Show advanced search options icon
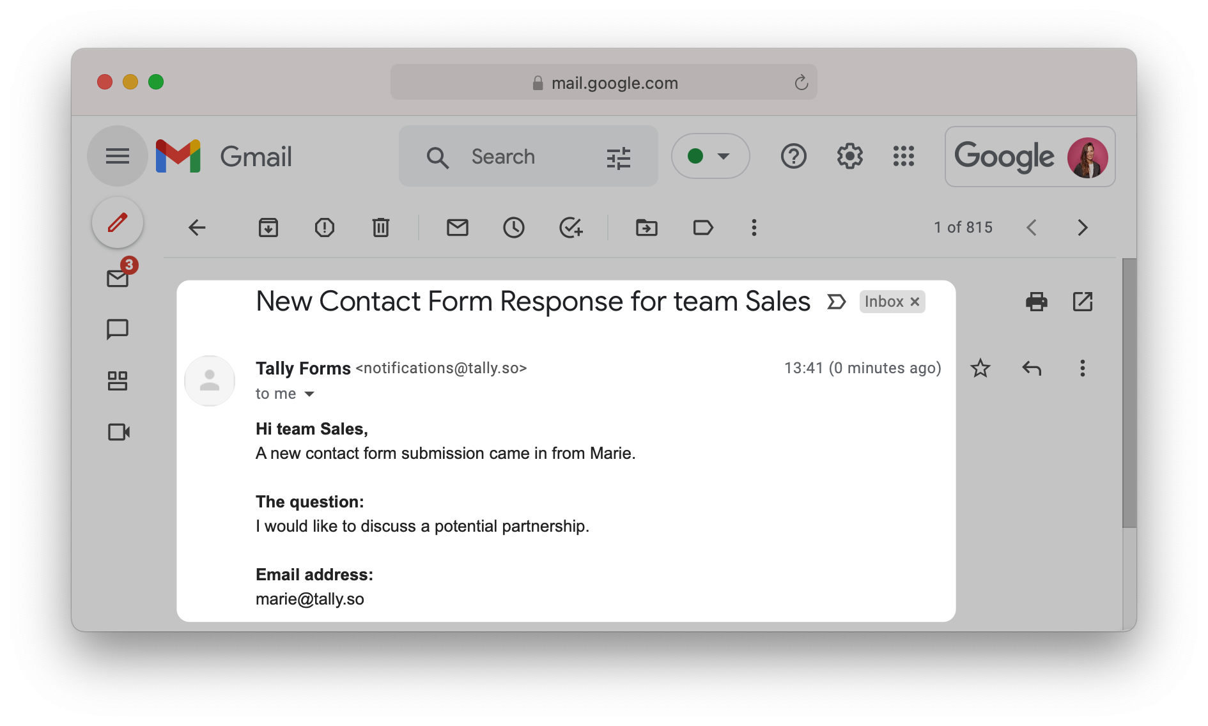1208x726 pixels. tap(619, 157)
